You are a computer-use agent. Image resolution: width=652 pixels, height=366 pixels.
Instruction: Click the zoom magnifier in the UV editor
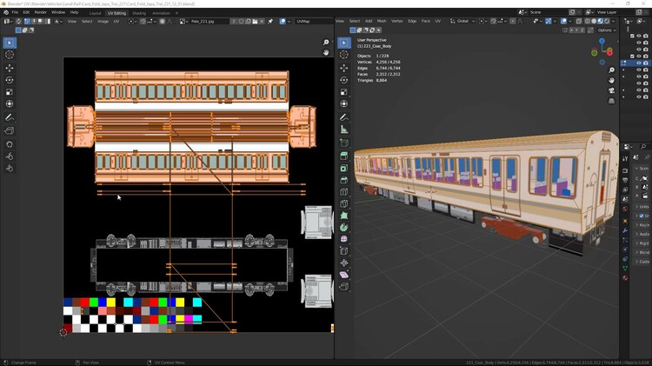tap(326, 43)
